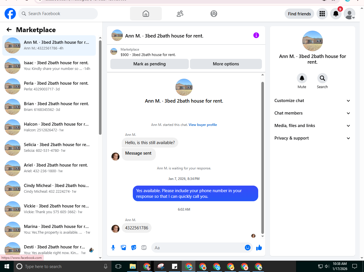Open Perla conversation in list
The height and width of the screenshot is (272, 364).
point(49,86)
